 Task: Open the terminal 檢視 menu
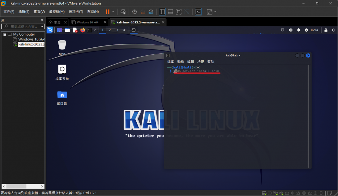point(200,62)
